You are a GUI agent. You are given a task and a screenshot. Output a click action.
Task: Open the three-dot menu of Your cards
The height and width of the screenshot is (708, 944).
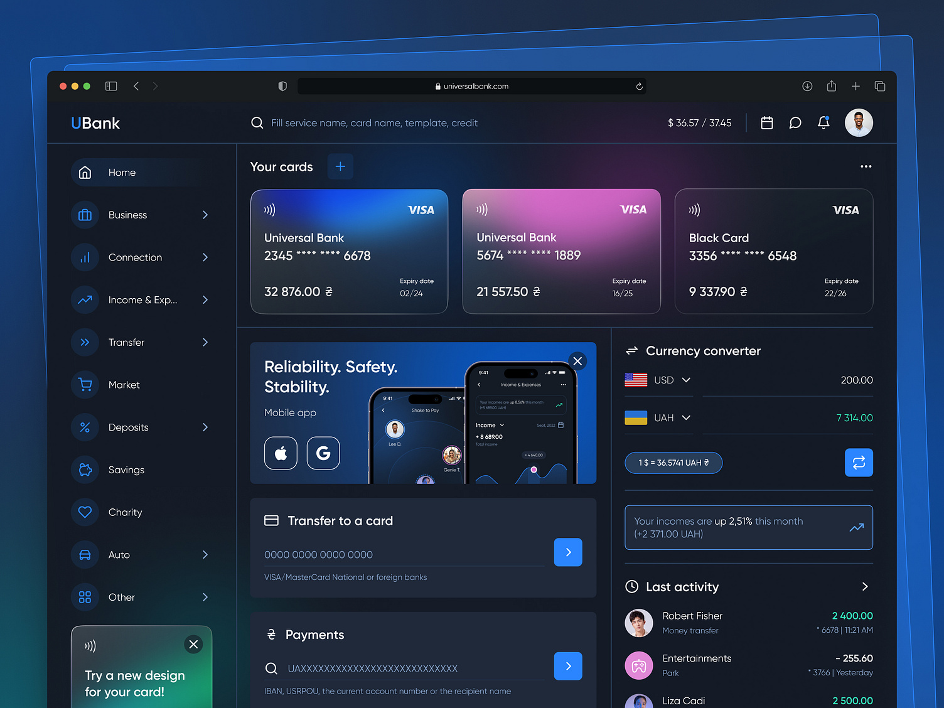(866, 166)
